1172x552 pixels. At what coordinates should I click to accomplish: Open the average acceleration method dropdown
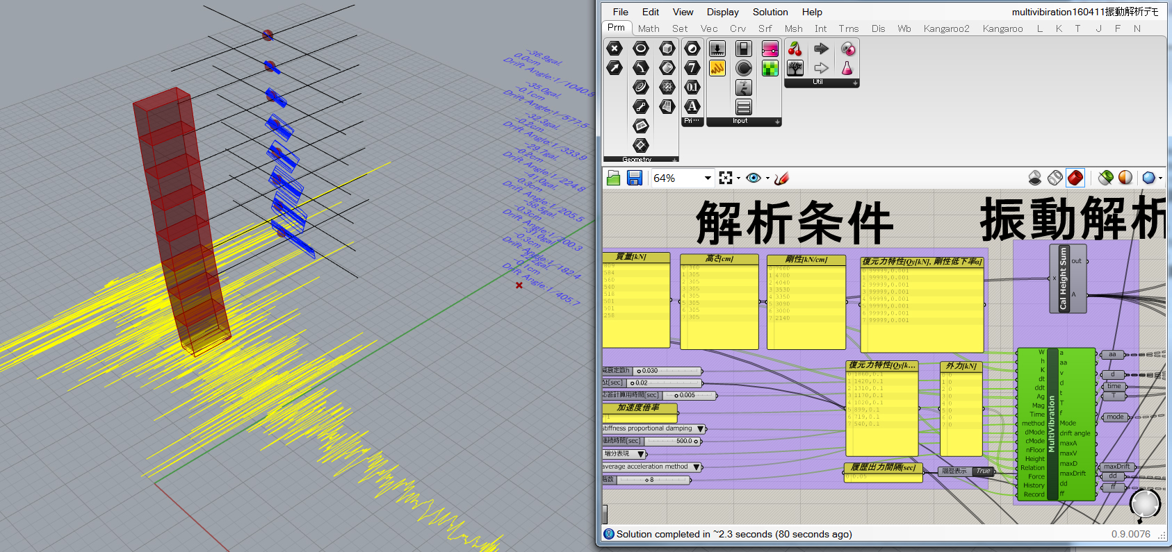(697, 467)
